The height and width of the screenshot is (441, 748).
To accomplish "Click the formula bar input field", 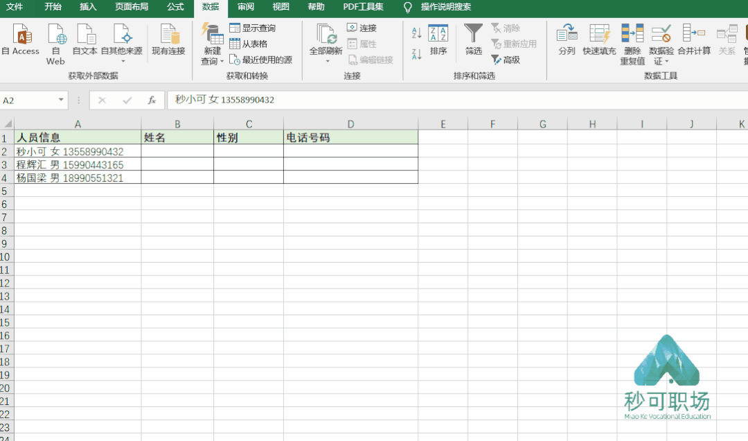I will click(450, 101).
